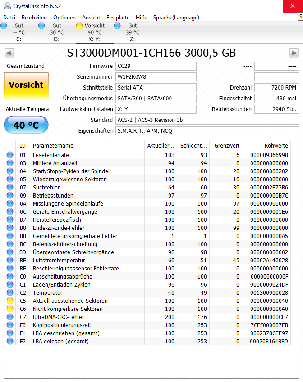Click status icon for Suchfehler row

10,187
